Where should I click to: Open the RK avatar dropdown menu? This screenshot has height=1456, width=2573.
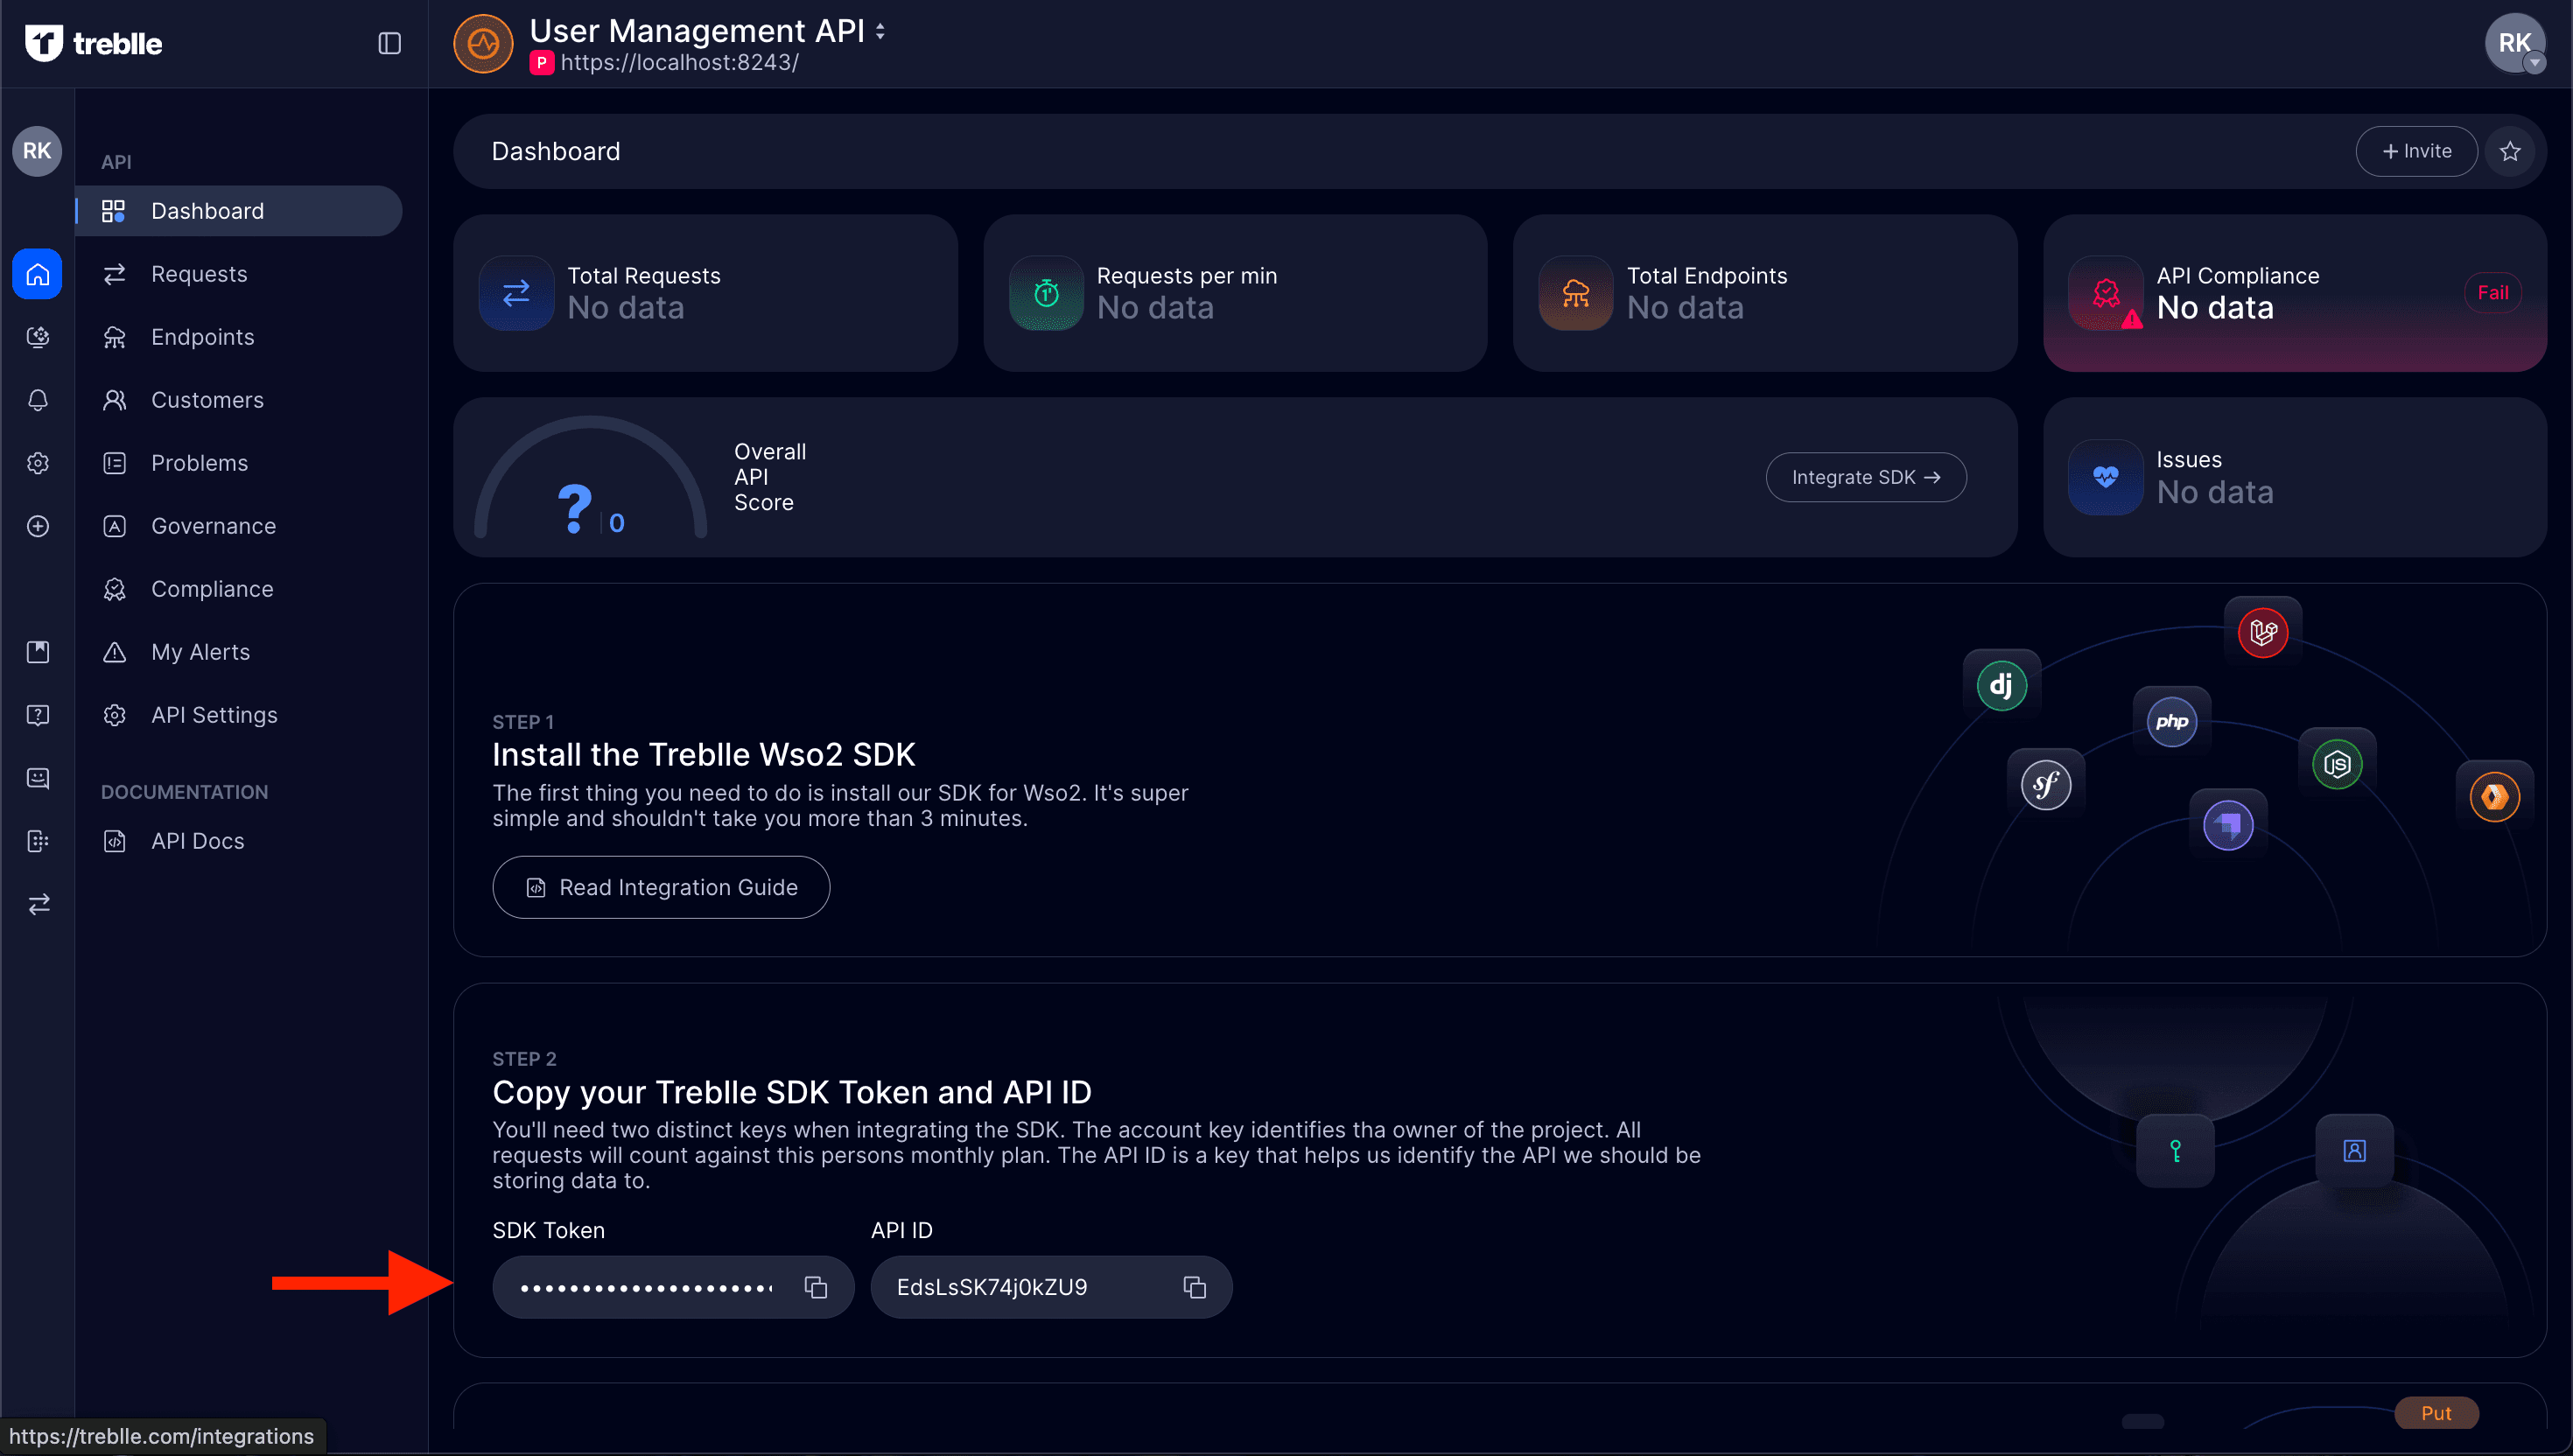(2516, 43)
